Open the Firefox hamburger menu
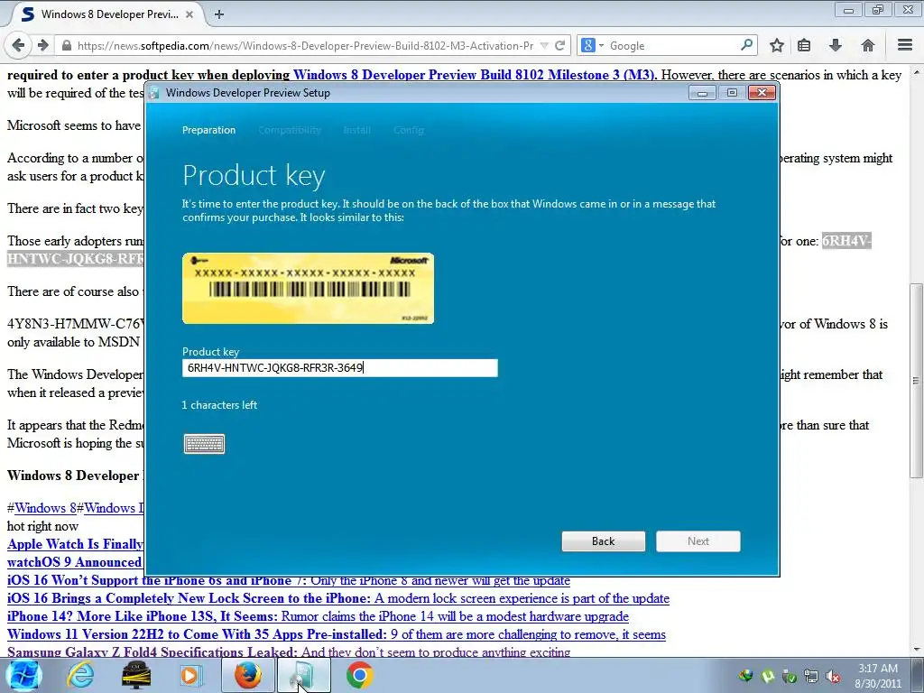This screenshot has height=693, width=924. [905, 45]
